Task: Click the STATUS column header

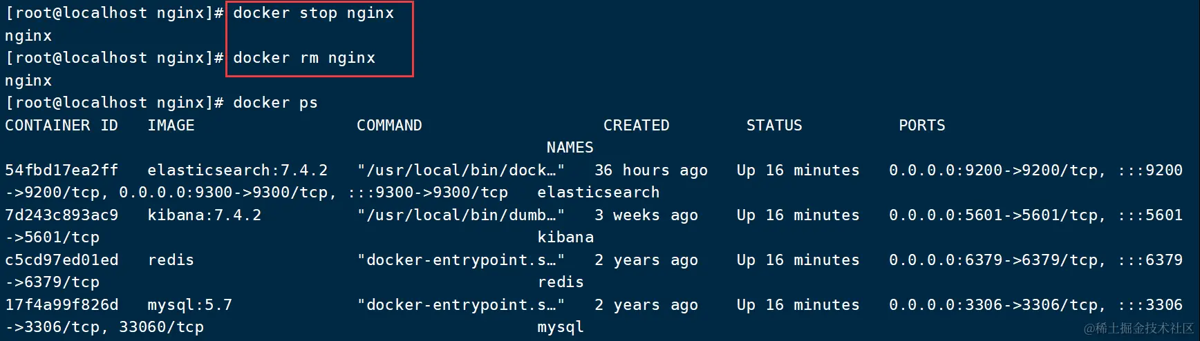Action: coord(774,126)
